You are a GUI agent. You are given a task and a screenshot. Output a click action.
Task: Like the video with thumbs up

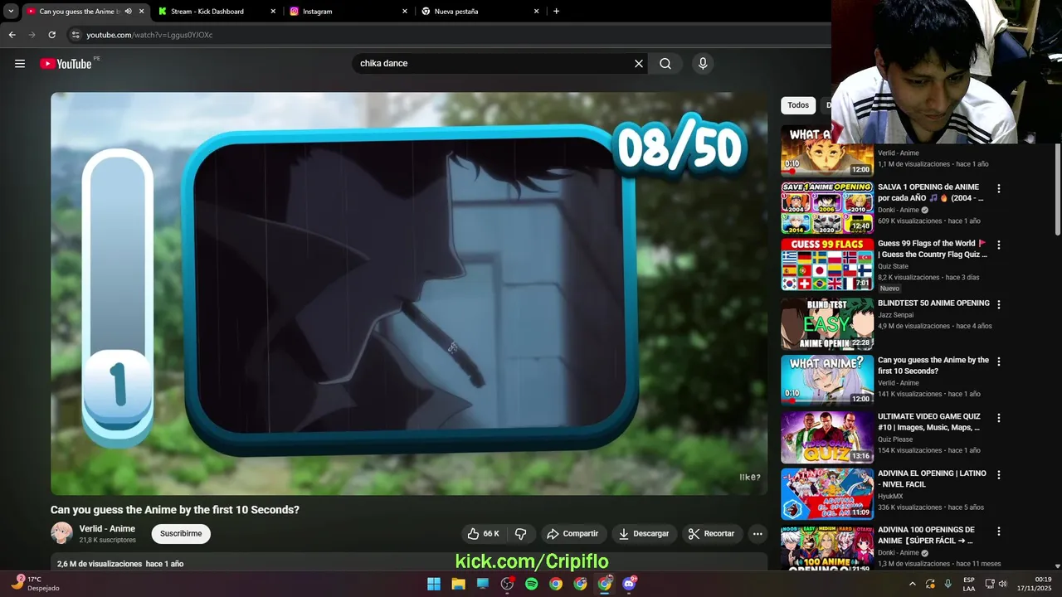[483, 534]
